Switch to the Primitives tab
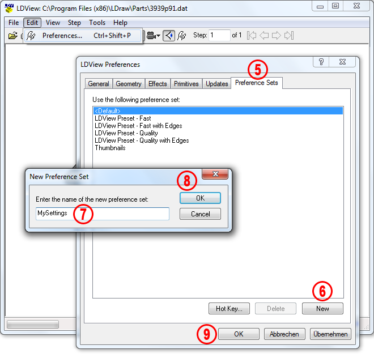Image resolution: width=374 pixels, height=358 pixels. pos(186,84)
